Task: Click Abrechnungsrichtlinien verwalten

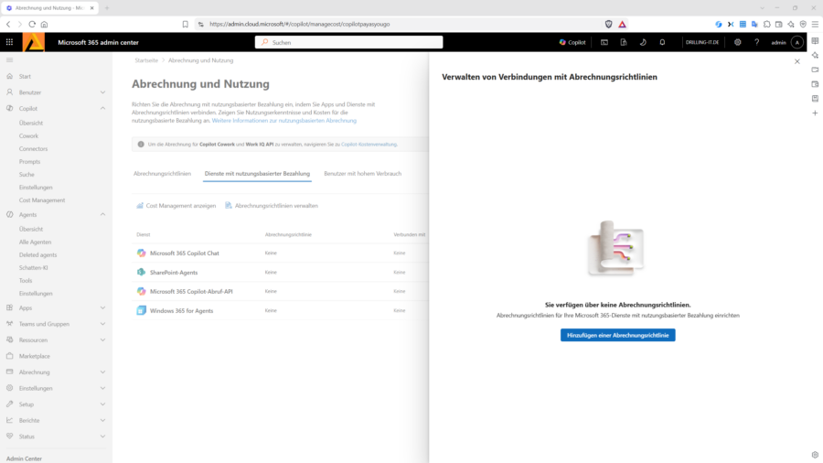Action: (272, 206)
